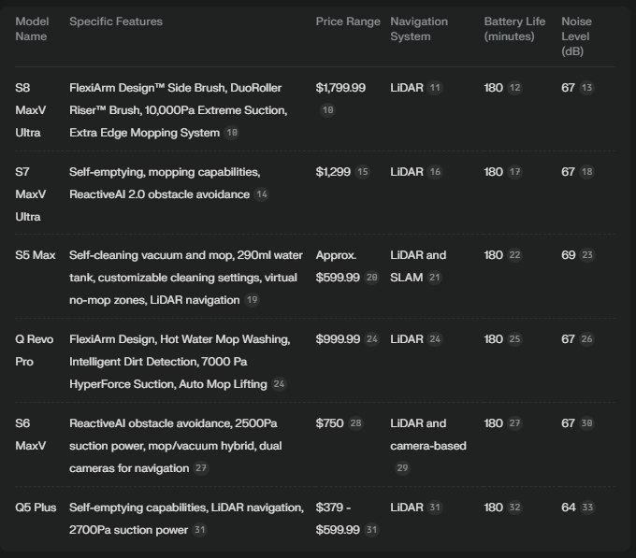The height and width of the screenshot is (558, 636).
Task: Open citation 18 in S7 MaxV Ultra noise cell
Action: 587,172
